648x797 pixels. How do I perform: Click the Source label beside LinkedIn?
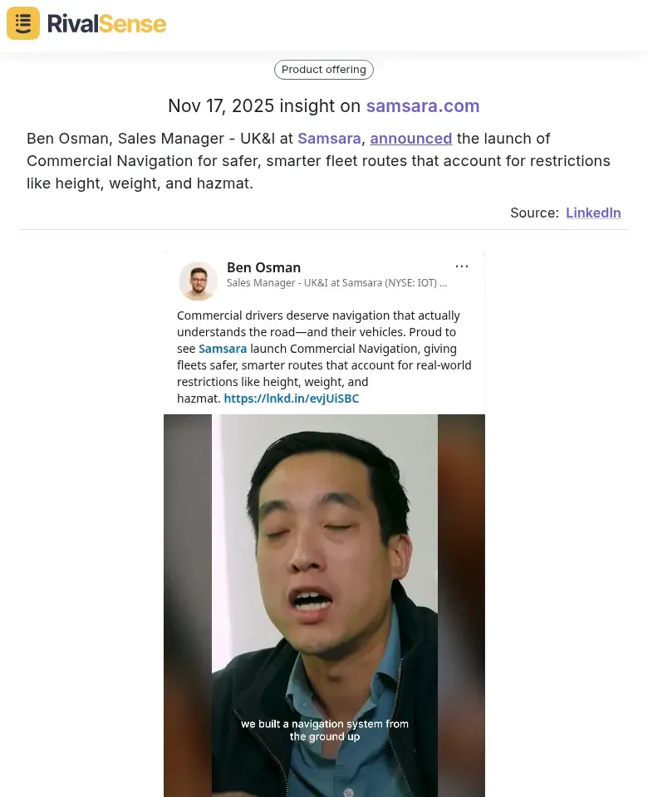coord(534,213)
